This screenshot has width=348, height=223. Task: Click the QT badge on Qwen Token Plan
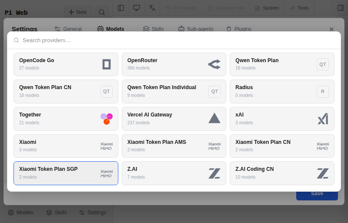tap(322, 64)
